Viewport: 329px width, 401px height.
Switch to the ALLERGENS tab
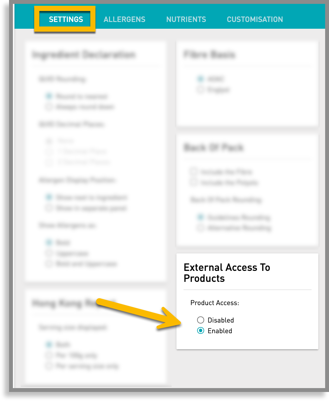pos(125,19)
